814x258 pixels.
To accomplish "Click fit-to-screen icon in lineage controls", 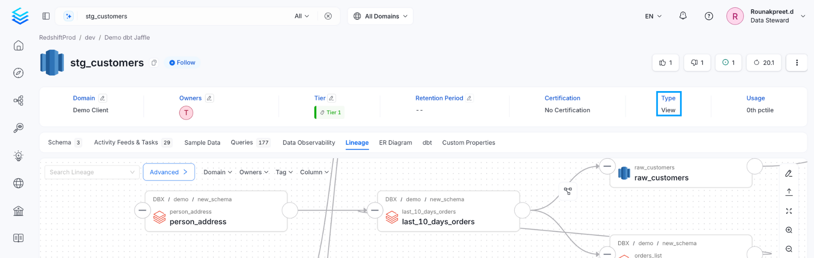I will pyautogui.click(x=789, y=211).
